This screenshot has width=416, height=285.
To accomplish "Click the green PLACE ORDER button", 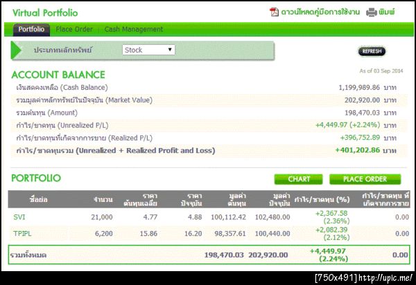I will pyautogui.click(x=365, y=179).
